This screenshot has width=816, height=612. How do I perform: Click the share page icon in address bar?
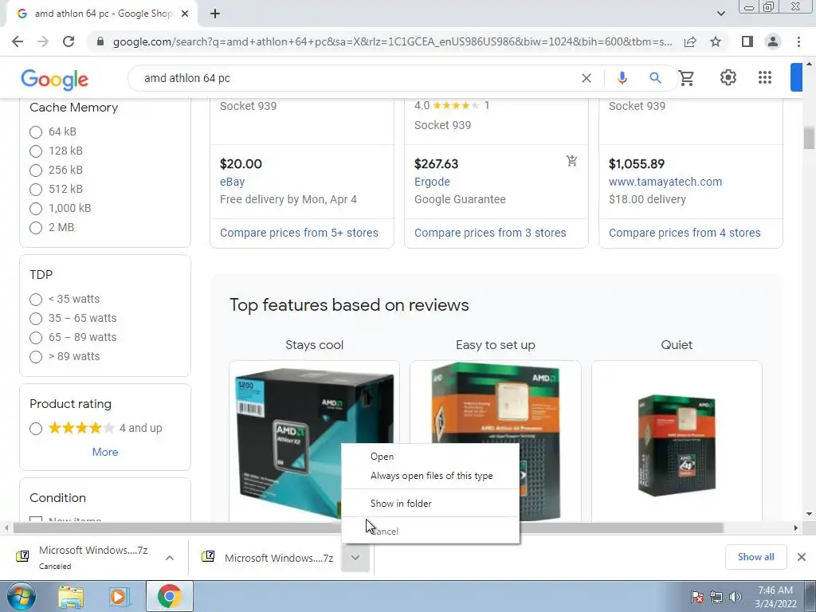pyautogui.click(x=690, y=41)
